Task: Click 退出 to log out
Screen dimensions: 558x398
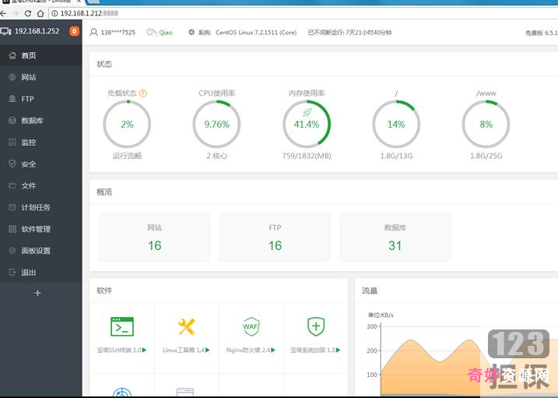Action: point(41,273)
